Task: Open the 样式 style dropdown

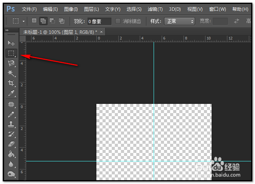Action: pos(179,21)
